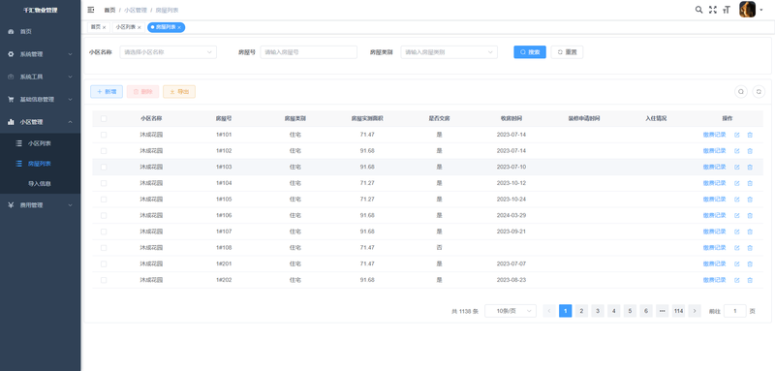Image resolution: width=775 pixels, height=371 pixels.
Task: Click the edit icon for row 1#104
Action: pos(737,183)
